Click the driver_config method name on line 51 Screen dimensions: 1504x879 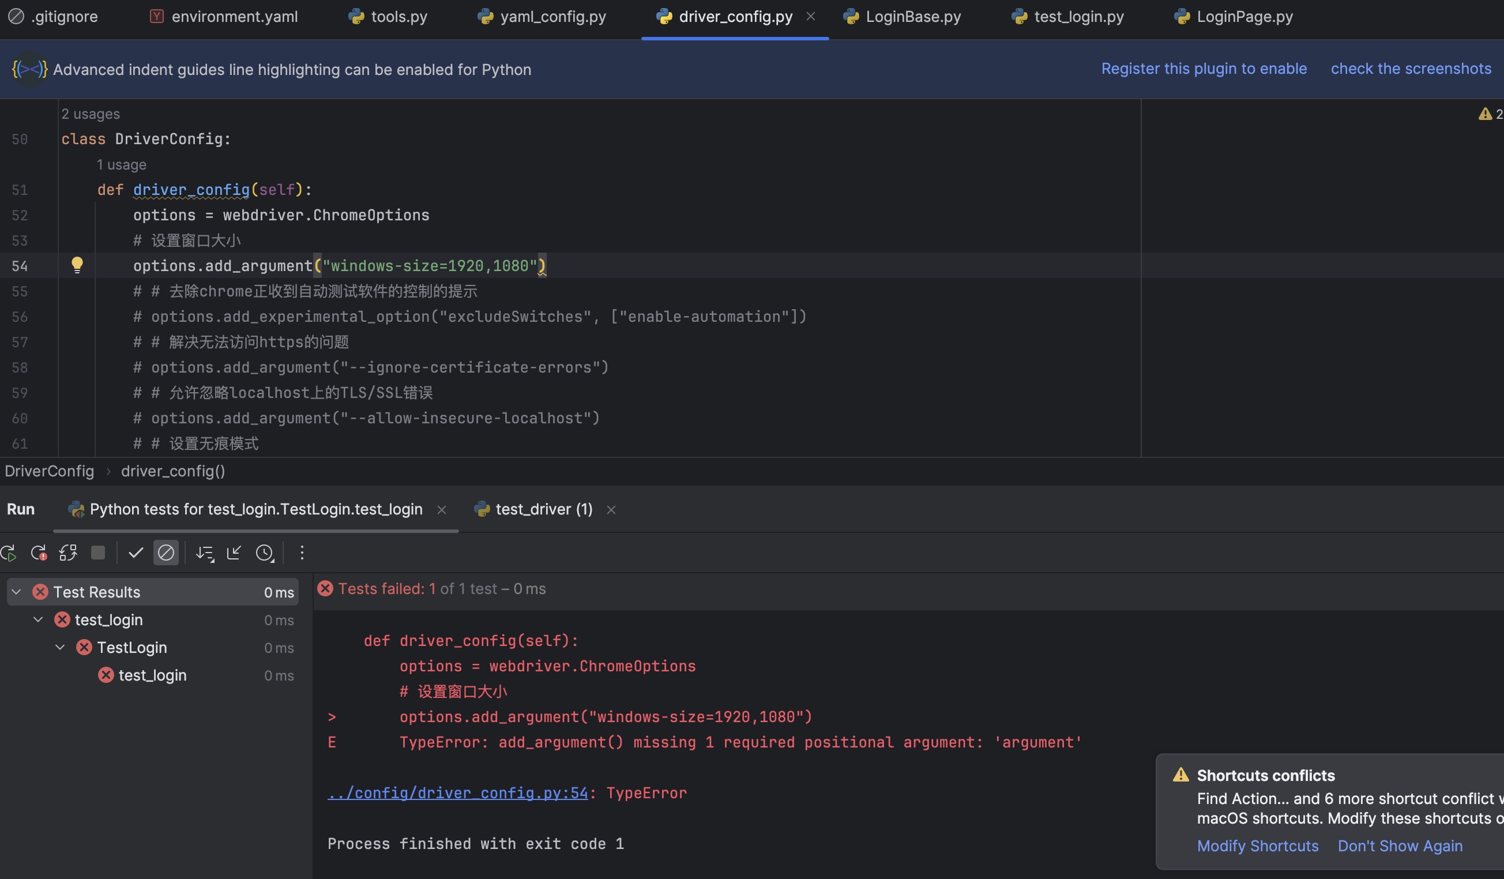[x=191, y=190]
